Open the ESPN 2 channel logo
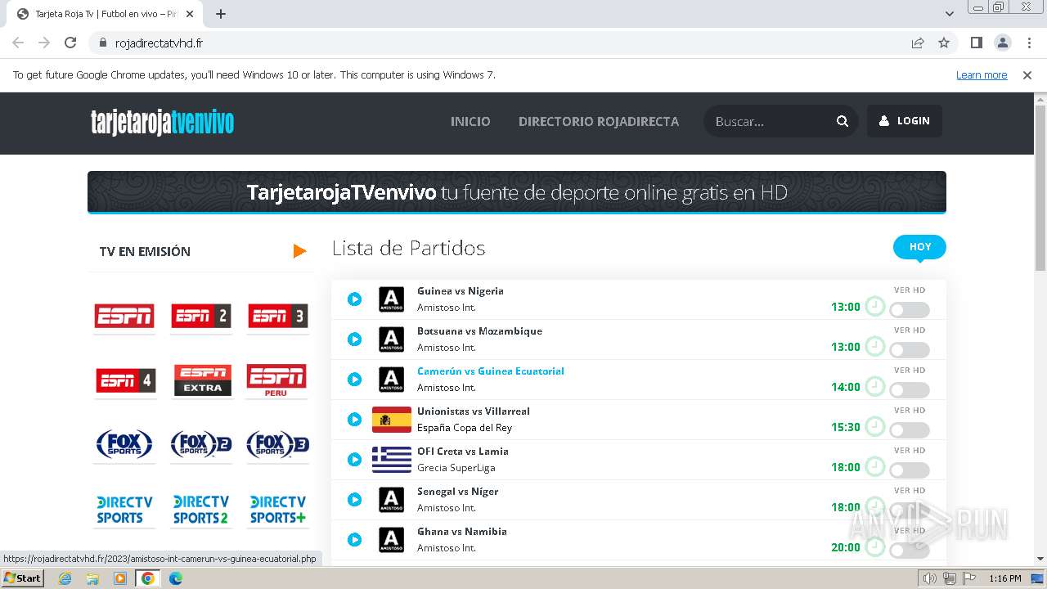Viewport: 1047px width, 589px height. [200, 316]
